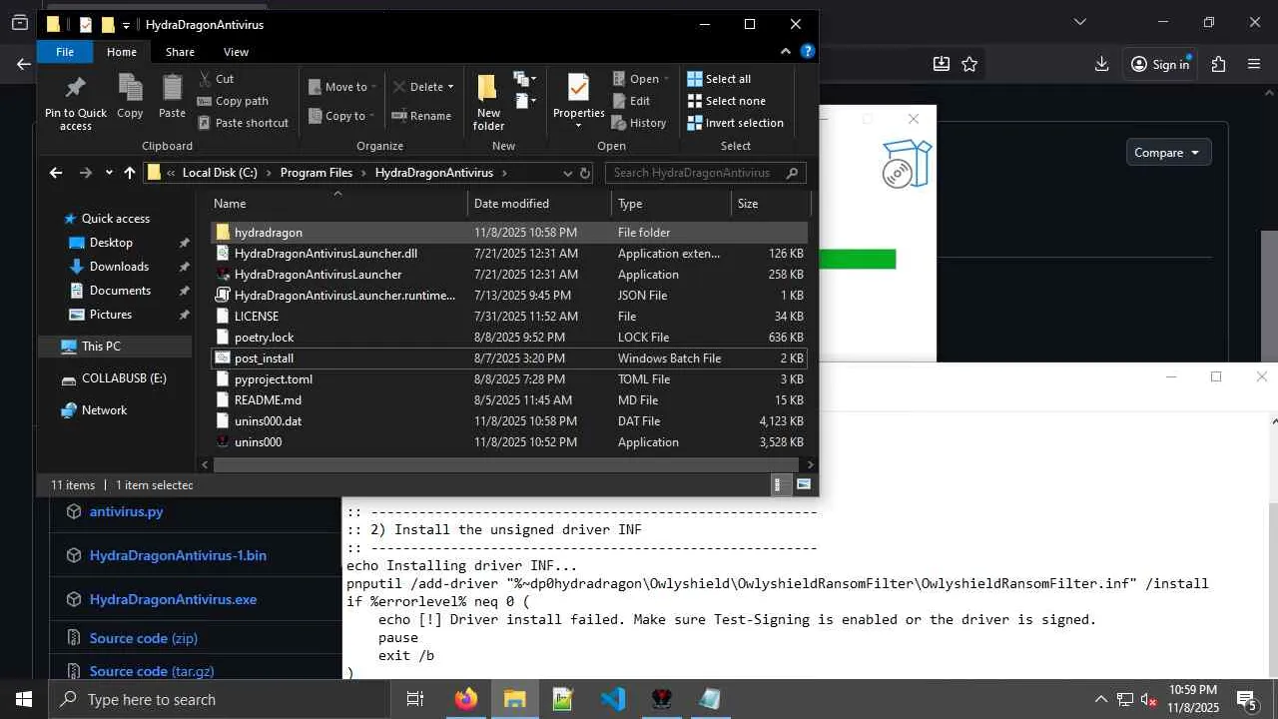Open the notification center icon in the tray
The height and width of the screenshot is (719, 1278).
1246,699
